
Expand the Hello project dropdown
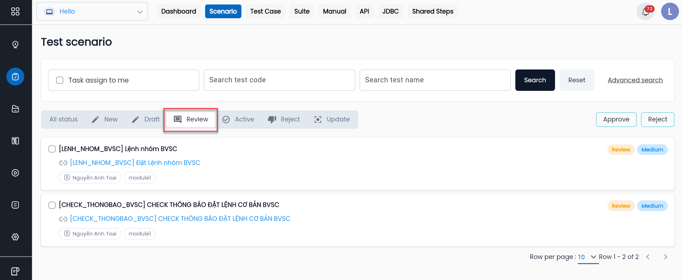92,11
